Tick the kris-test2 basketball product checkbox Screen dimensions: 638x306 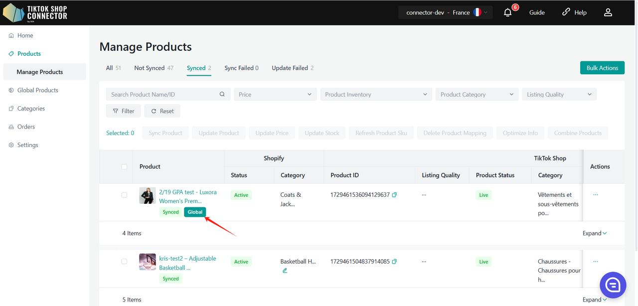point(124,262)
